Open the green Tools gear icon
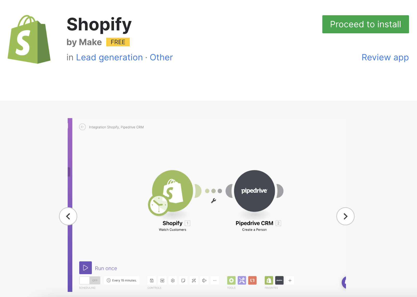417x297 pixels. pyautogui.click(x=231, y=280)
